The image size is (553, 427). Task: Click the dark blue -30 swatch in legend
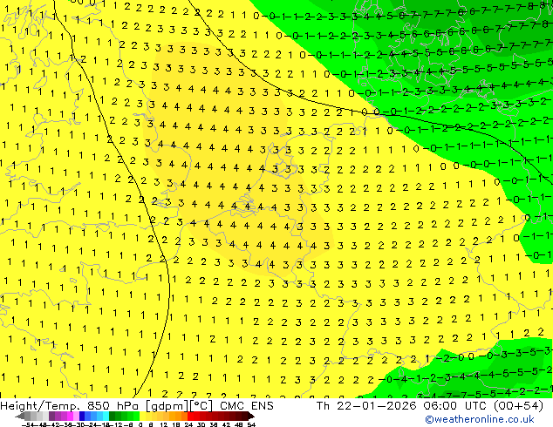[82, 416]
